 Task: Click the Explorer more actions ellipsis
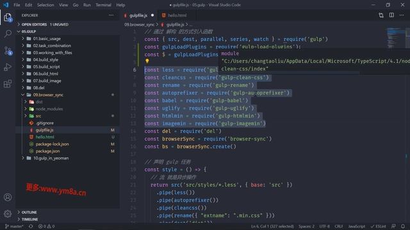point(111,15)
